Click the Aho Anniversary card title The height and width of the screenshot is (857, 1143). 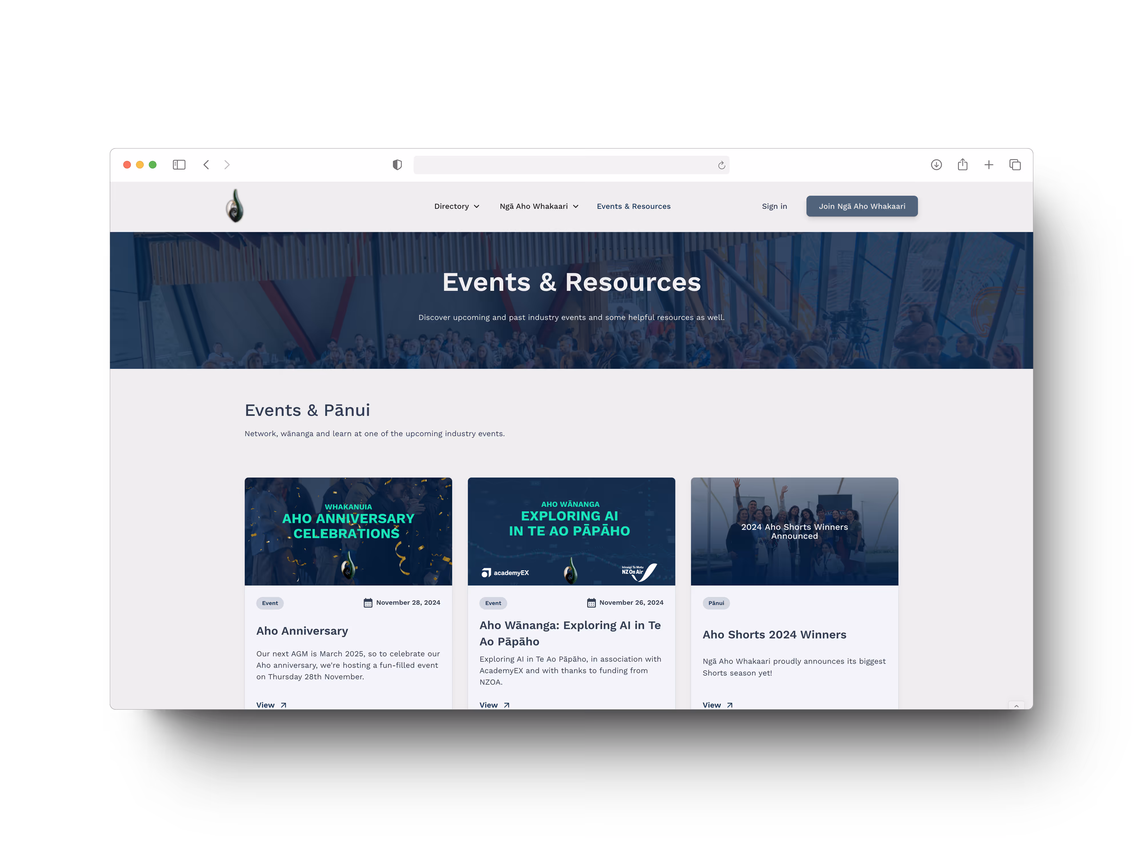point(302,631)
